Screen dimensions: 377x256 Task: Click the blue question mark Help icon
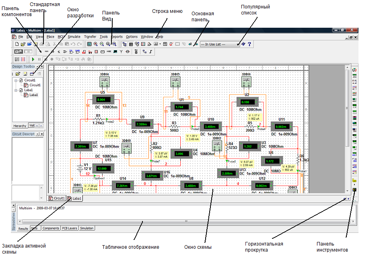click(249, 44)
